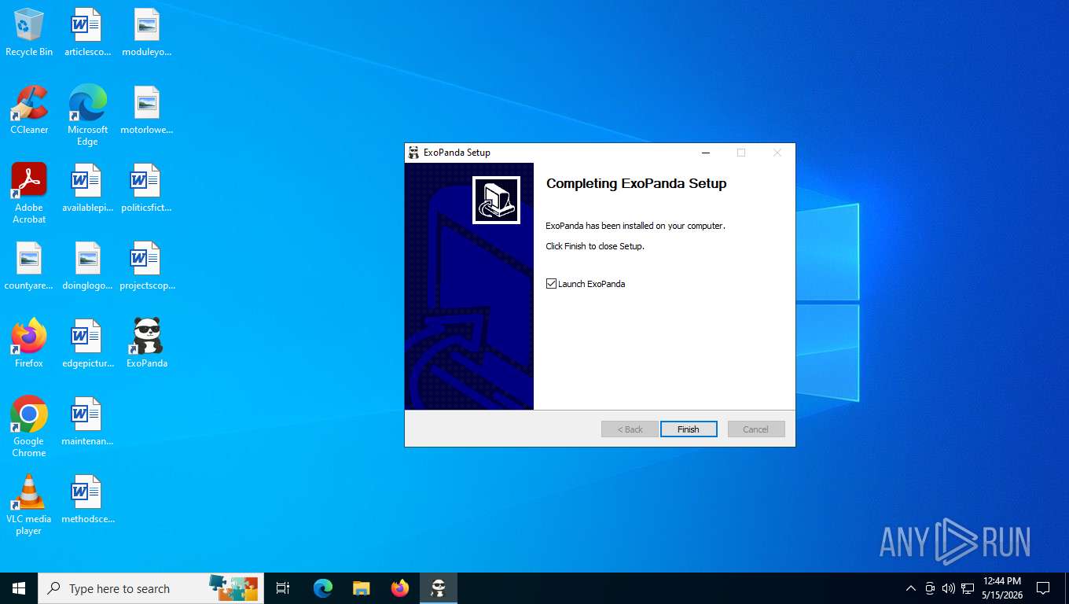This screenshot has height=604, width=1069.
Task: Click the panda icon in the Setup title bar
Action: coord(413,153)
